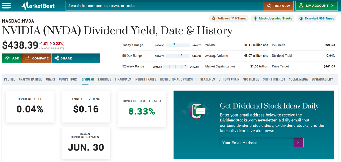Click the 52-week high $480.88 value
Screen dimensions: 341x162
tap(194, 67)
